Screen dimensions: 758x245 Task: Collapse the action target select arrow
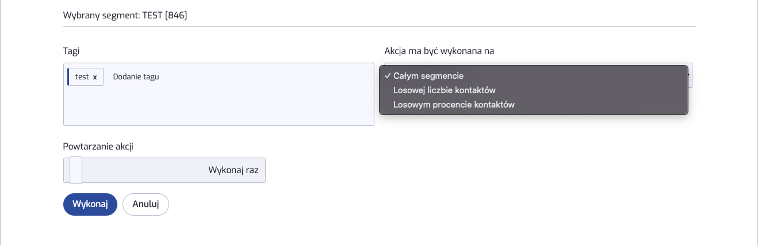click(x=690, y=75)
